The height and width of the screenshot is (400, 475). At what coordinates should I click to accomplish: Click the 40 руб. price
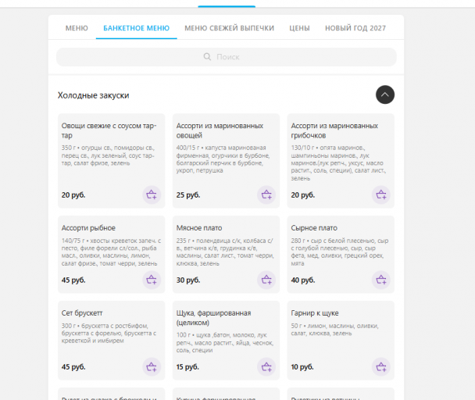coord(303,280)
